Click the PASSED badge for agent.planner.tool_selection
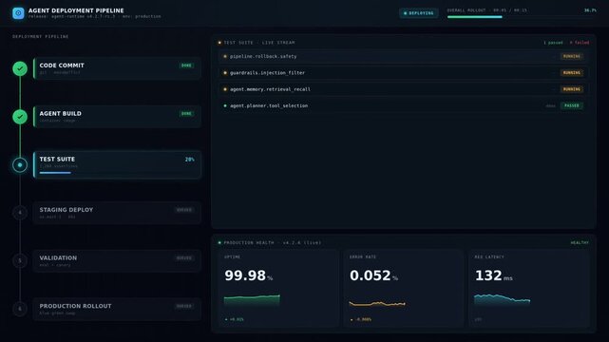Screen dimensions: 609x342 click(x=572, y=105)
